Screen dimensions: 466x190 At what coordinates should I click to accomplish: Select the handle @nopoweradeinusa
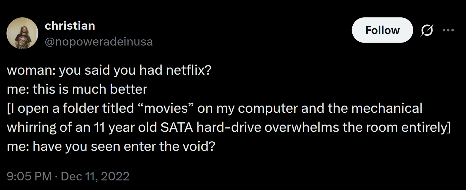pyautogui.click(x=99, y=42)
